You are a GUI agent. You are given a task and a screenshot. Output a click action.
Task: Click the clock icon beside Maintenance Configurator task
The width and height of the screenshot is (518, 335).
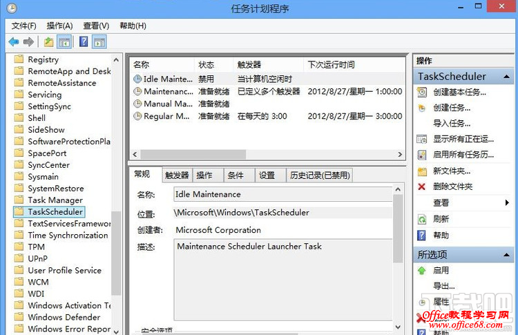tap(137, 91)
